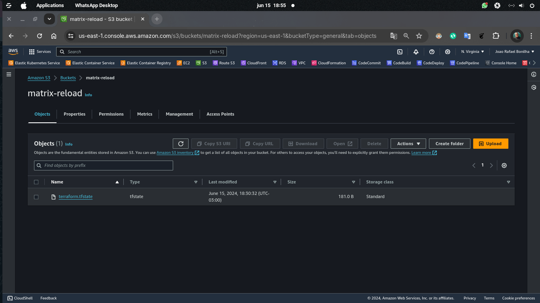Sort by Name column arrow
The image size is (540, 303).
pyautogui.click(x=117, y=182)
